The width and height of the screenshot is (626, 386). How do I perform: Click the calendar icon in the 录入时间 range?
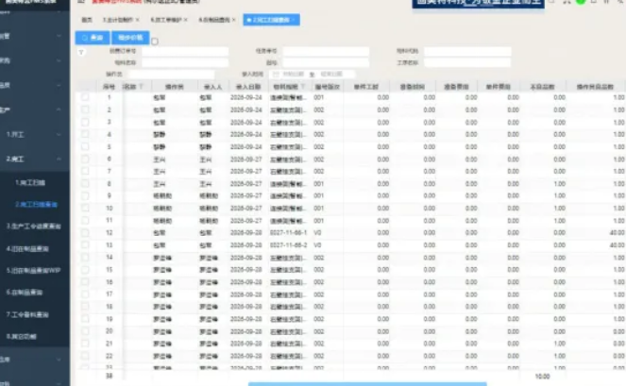[x=276, y=75]
